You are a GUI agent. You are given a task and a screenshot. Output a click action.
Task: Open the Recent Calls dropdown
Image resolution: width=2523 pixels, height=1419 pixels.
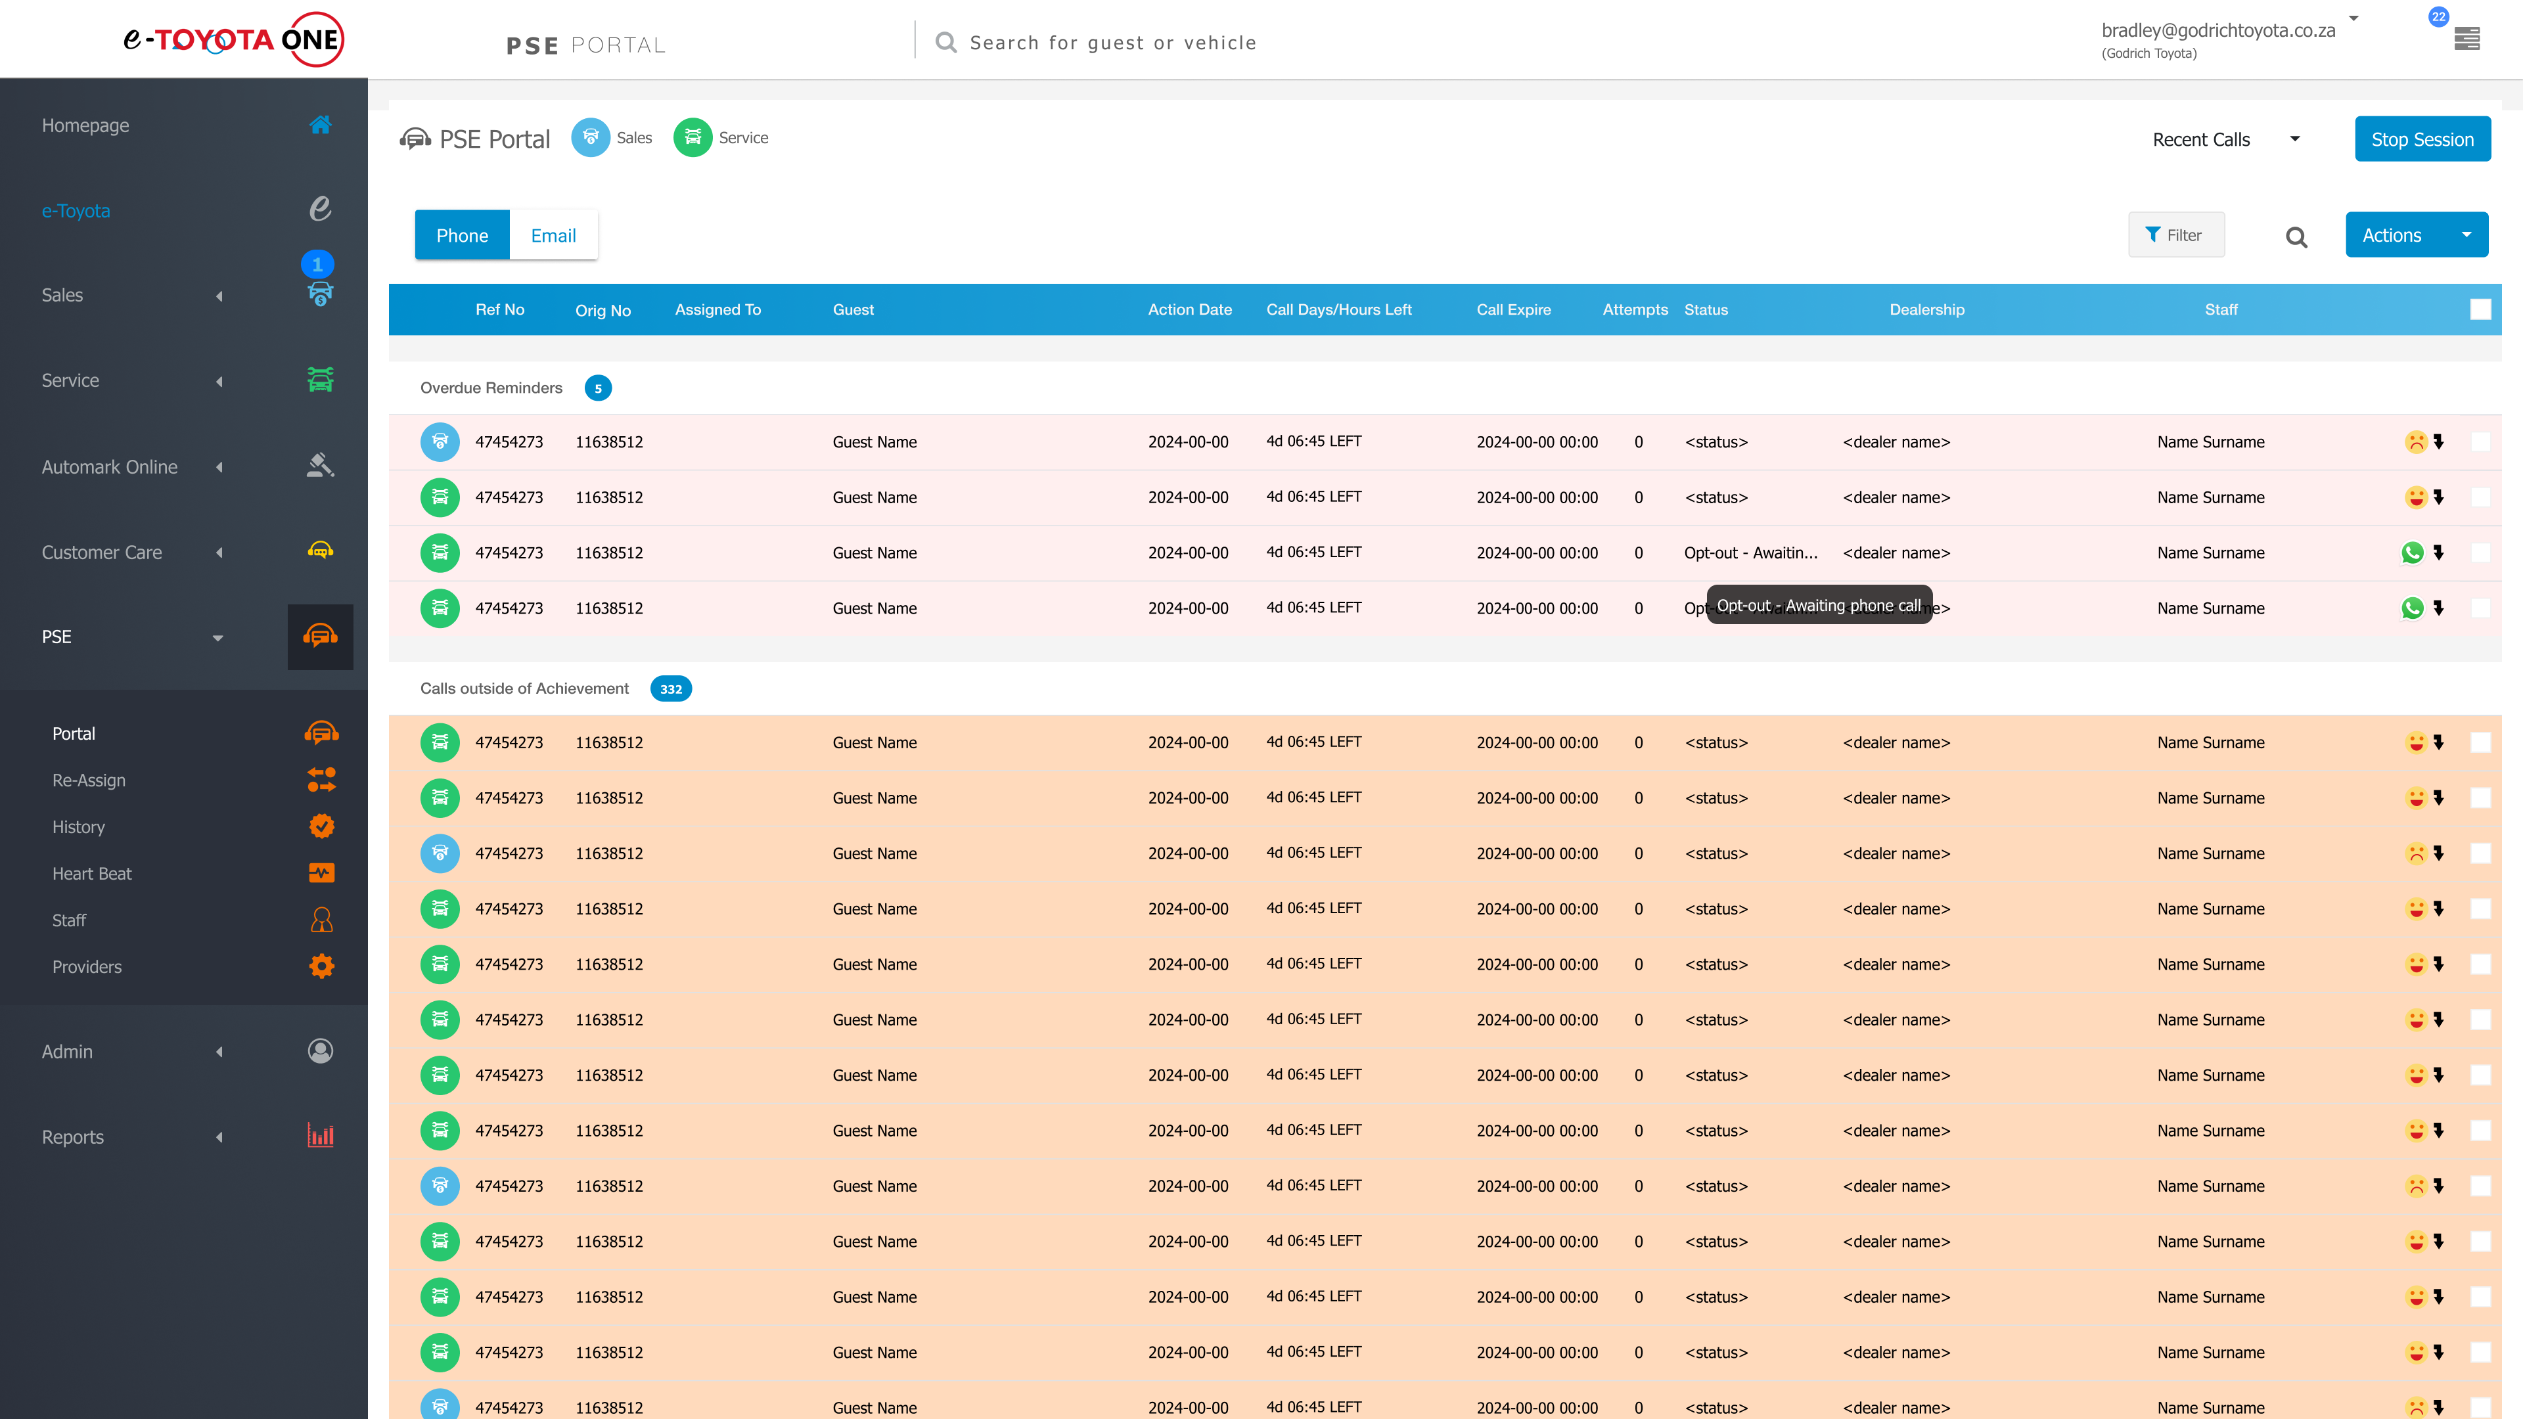click(x=2224, y=139)
